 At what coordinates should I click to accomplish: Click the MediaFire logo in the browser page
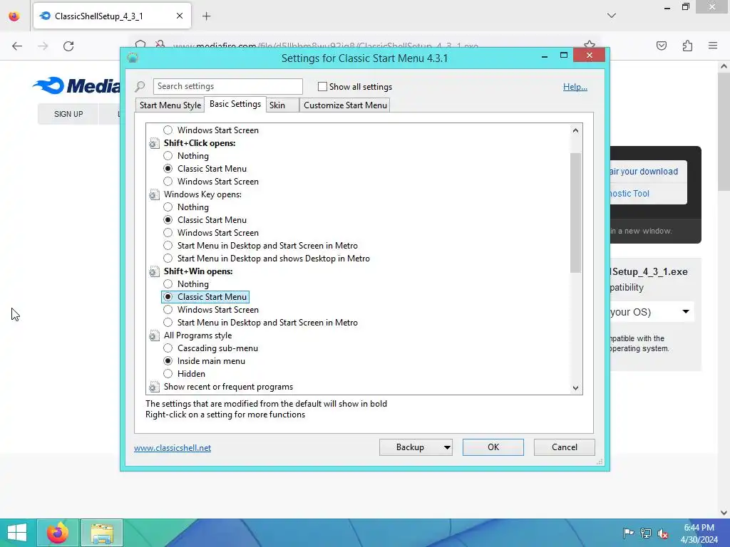(77, 86)
